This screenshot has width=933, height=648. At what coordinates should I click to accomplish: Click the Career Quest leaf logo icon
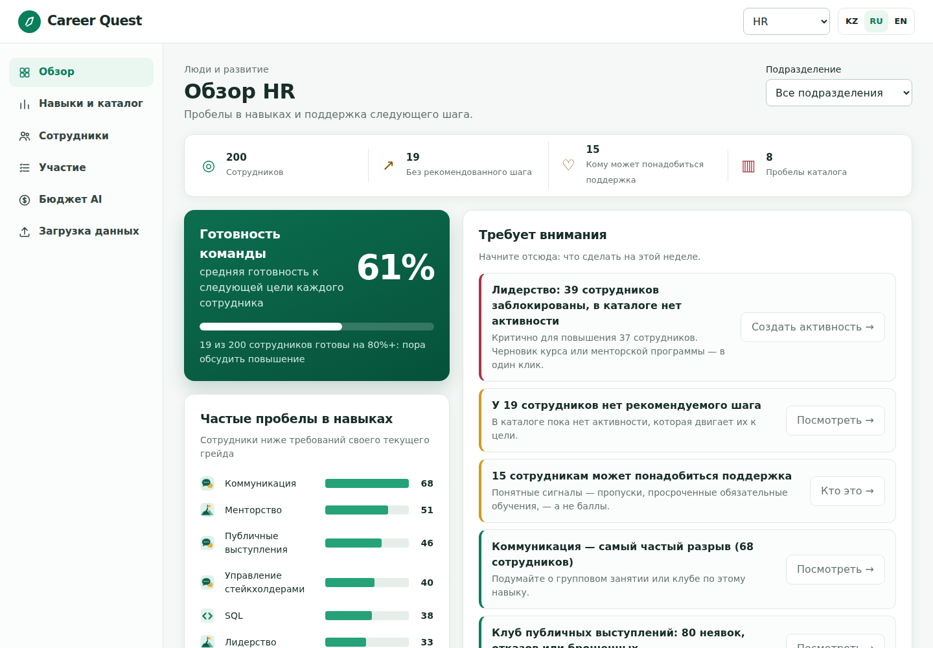pos(29,21)
